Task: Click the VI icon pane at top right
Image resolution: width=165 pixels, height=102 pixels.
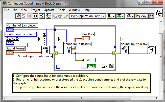Action: tap(159, 13)
